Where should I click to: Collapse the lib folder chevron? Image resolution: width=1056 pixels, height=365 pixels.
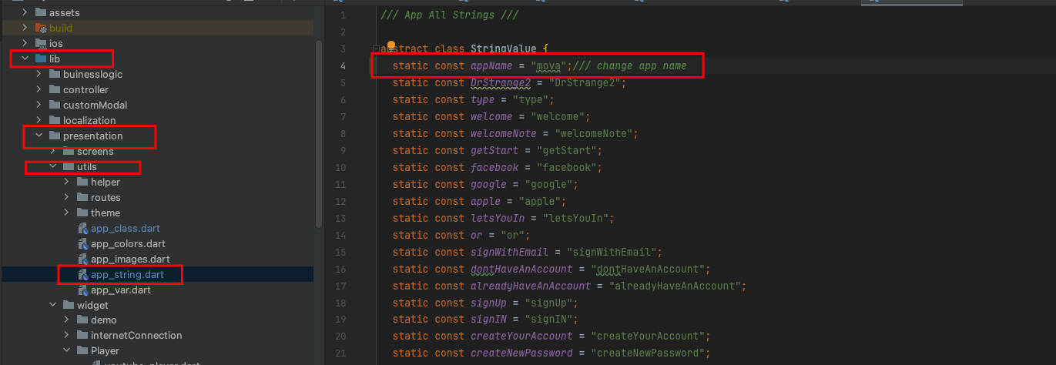pos(25,59)
